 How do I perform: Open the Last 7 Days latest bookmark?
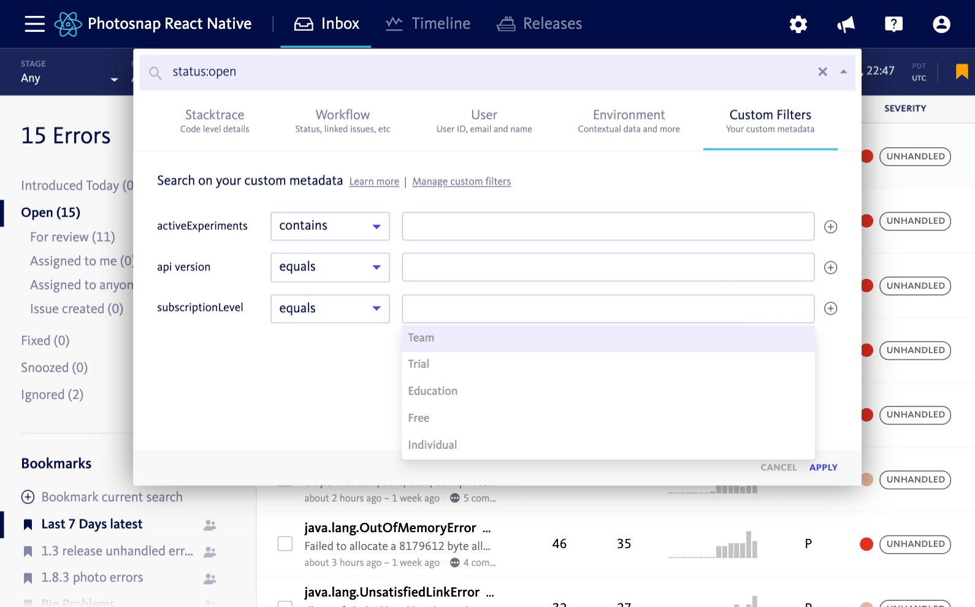click(92, 524)
